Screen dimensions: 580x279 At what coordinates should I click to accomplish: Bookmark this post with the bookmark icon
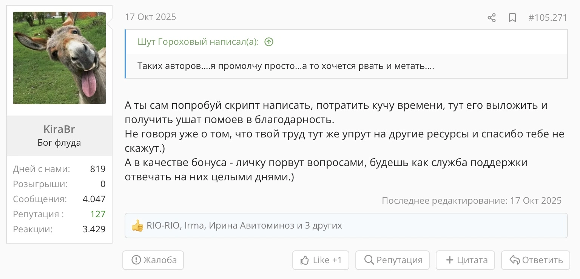tap(512, 18)
